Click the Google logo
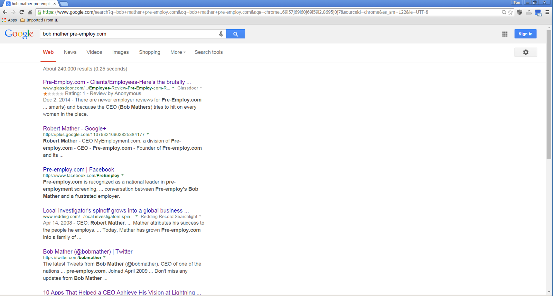The height and width of the screenshot is (296, 553). tap(19, 34)
